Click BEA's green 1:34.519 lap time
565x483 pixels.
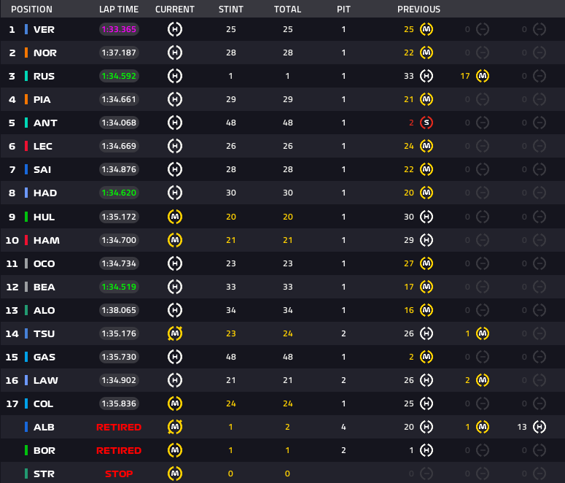point(119,287)
